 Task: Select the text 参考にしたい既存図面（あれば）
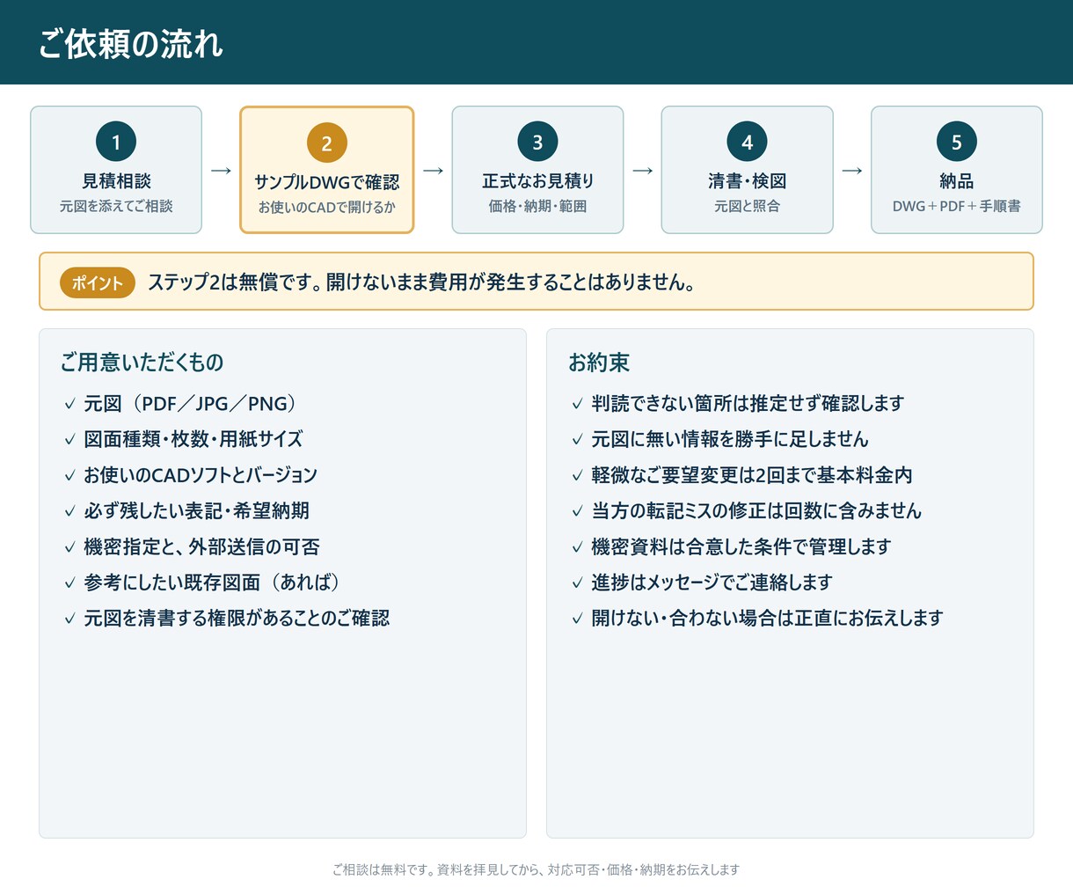coord(214,583)
